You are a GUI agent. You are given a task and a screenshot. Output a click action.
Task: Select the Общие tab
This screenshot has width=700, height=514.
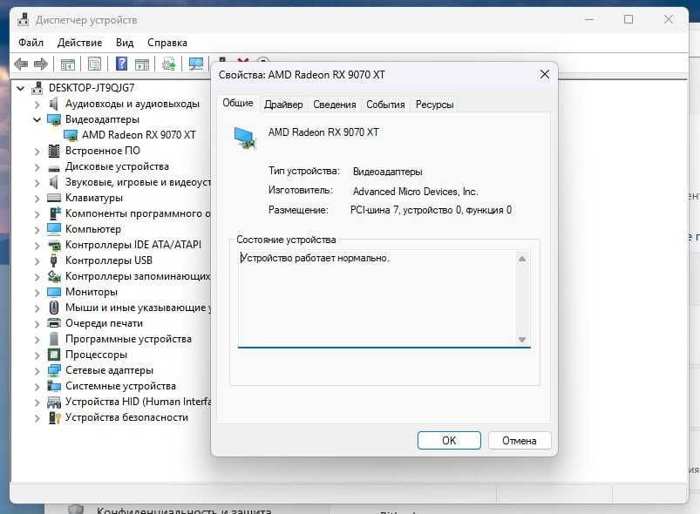(x=238, y=103)
